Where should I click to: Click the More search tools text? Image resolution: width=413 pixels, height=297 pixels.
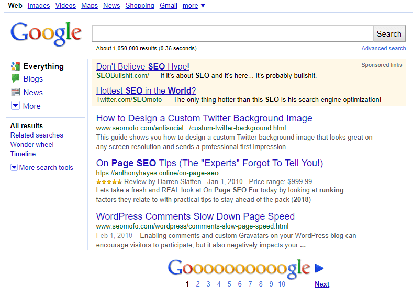click(x=46, y=167)
